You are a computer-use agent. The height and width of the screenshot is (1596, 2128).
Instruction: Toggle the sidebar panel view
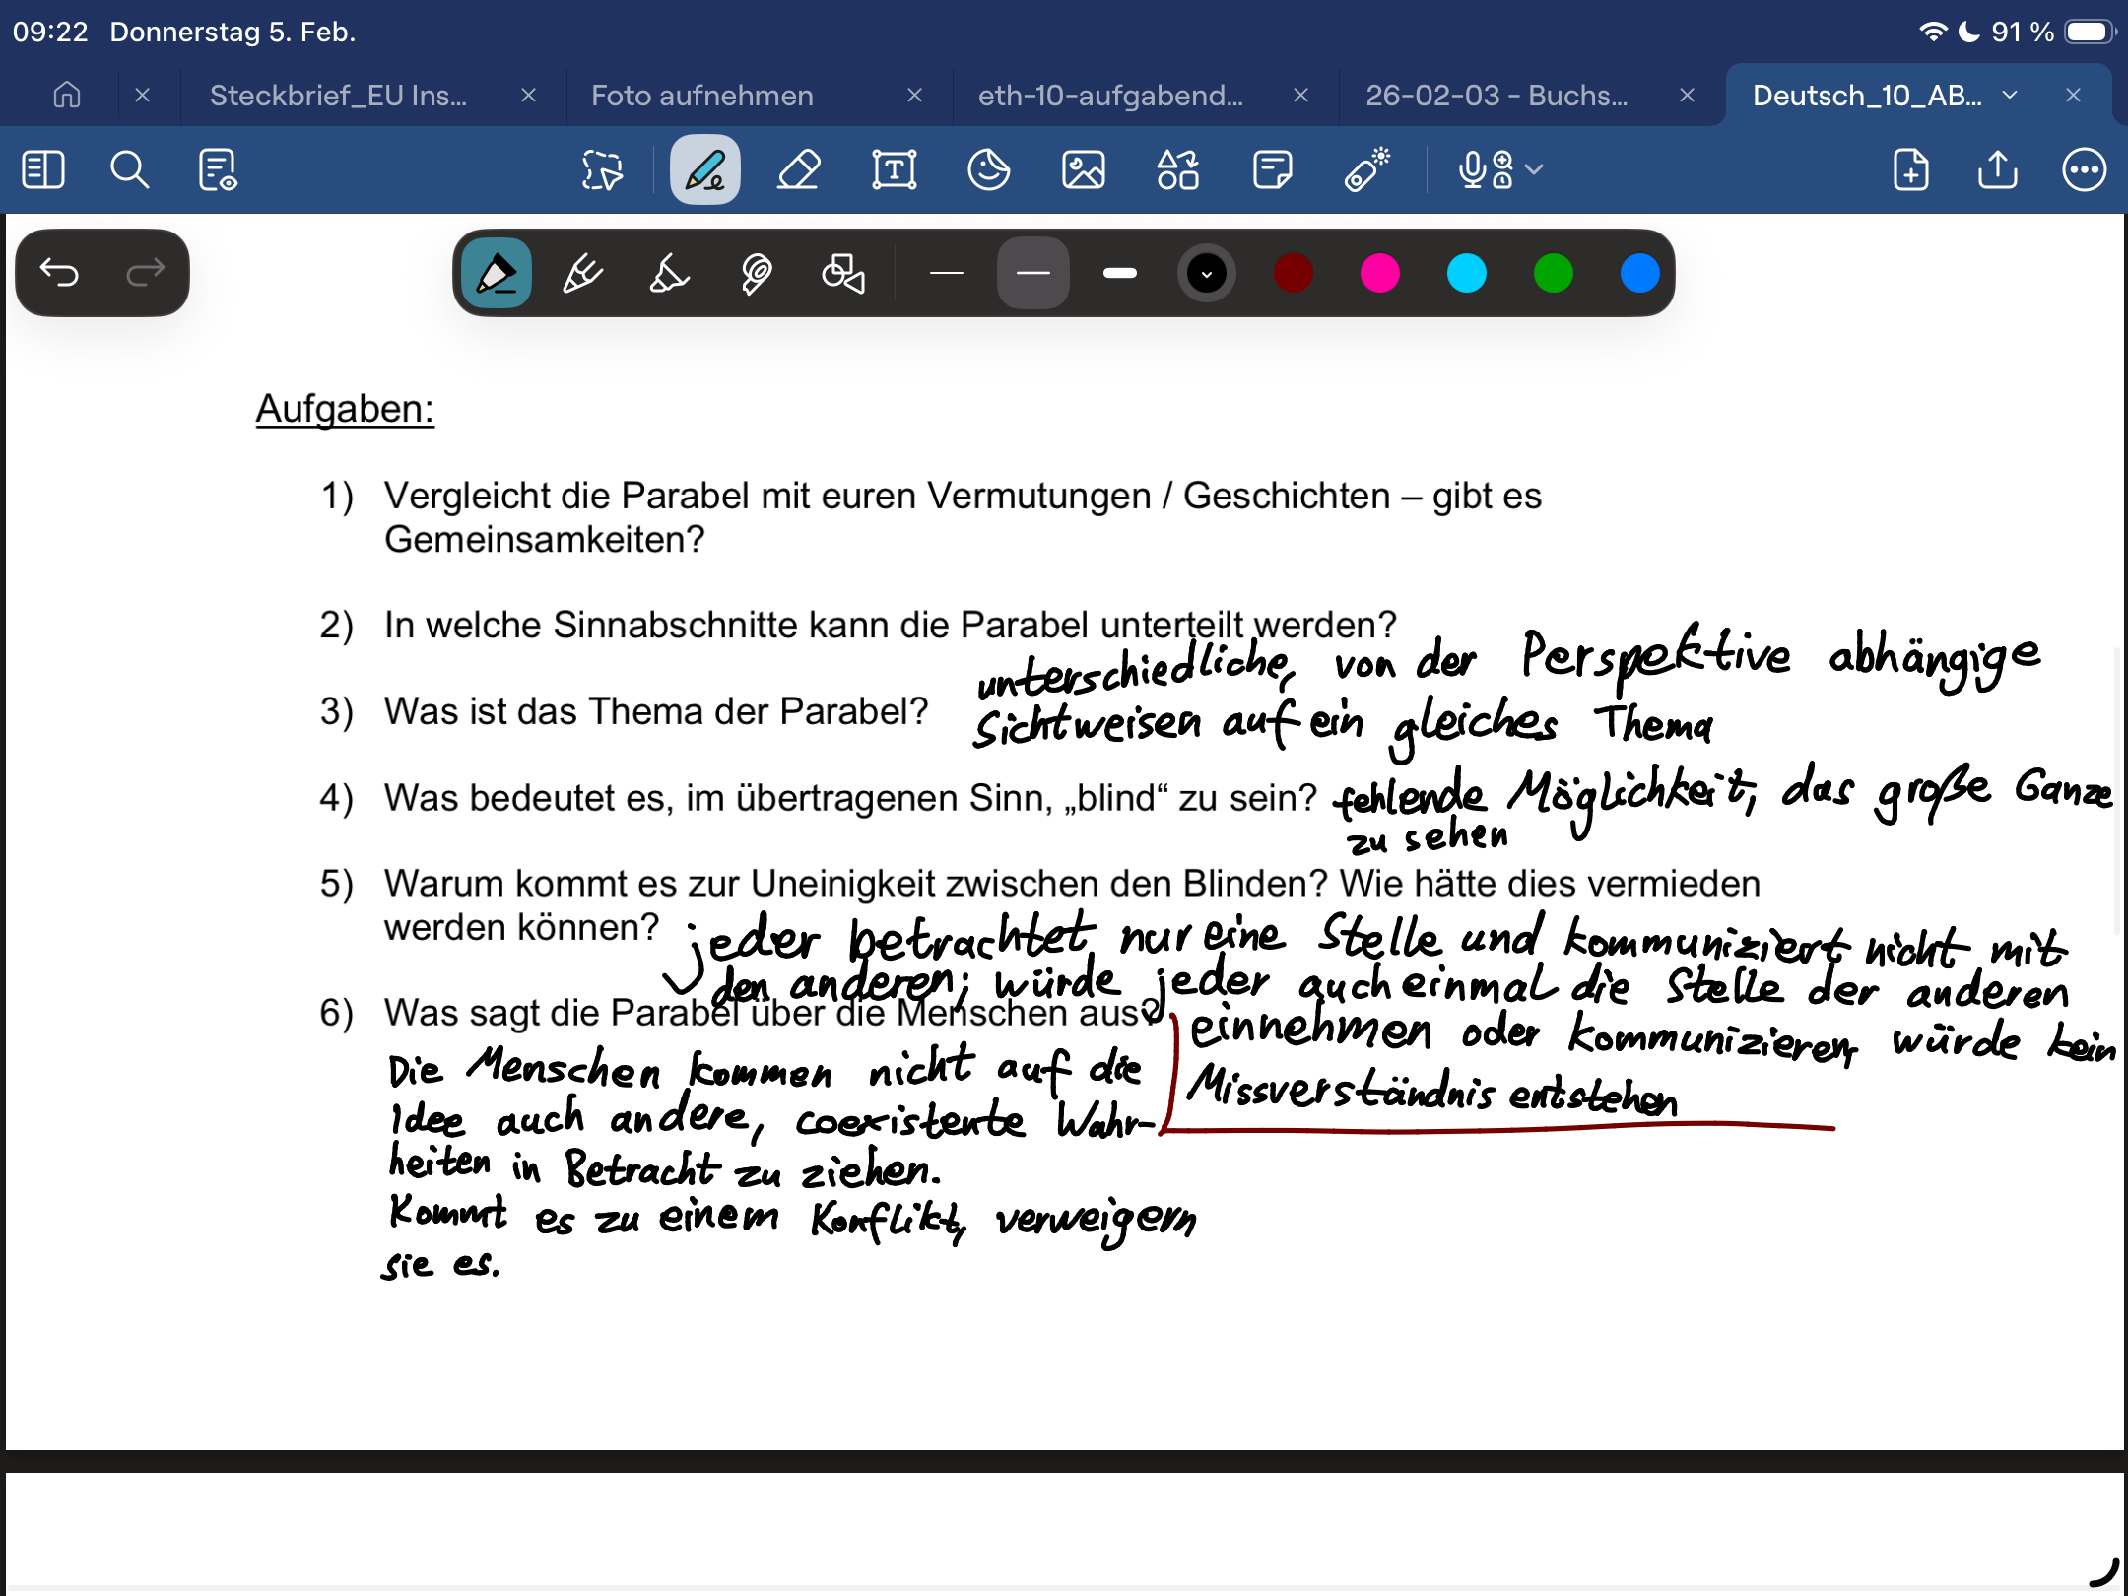pos(43,169)
